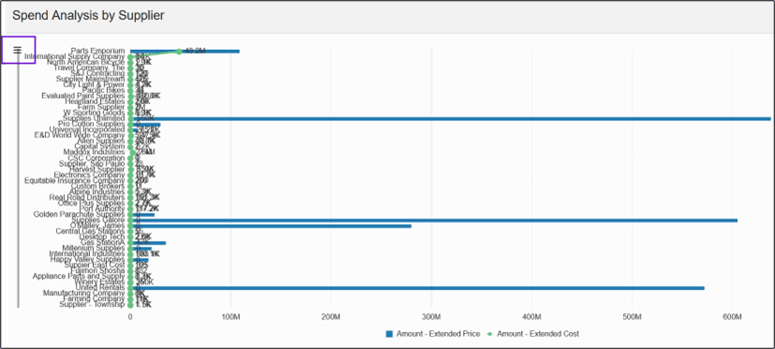775x349 pixels.
Task: Click the Central Gas Stations label
Action: pyautogui.click(x=91, y=232)
